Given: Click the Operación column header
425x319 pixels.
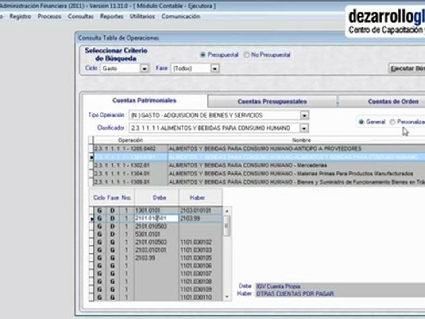Looking at the screenshot, I should 130,140.
